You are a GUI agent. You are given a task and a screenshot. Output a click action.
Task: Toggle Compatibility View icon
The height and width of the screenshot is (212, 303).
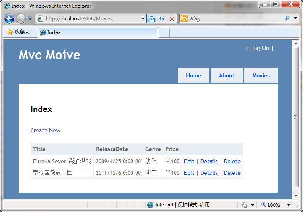click(152, 19)
